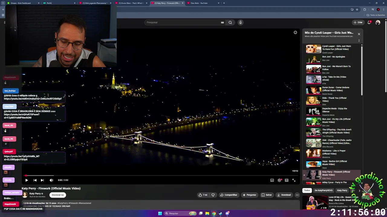Viewport: 387px width, 217px height.
Task: Open the mix playlist three-dot menu
Action: point(359,41)
